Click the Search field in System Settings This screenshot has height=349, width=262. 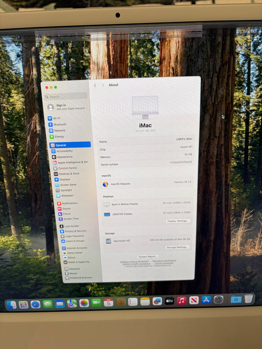tap(65, 96)
